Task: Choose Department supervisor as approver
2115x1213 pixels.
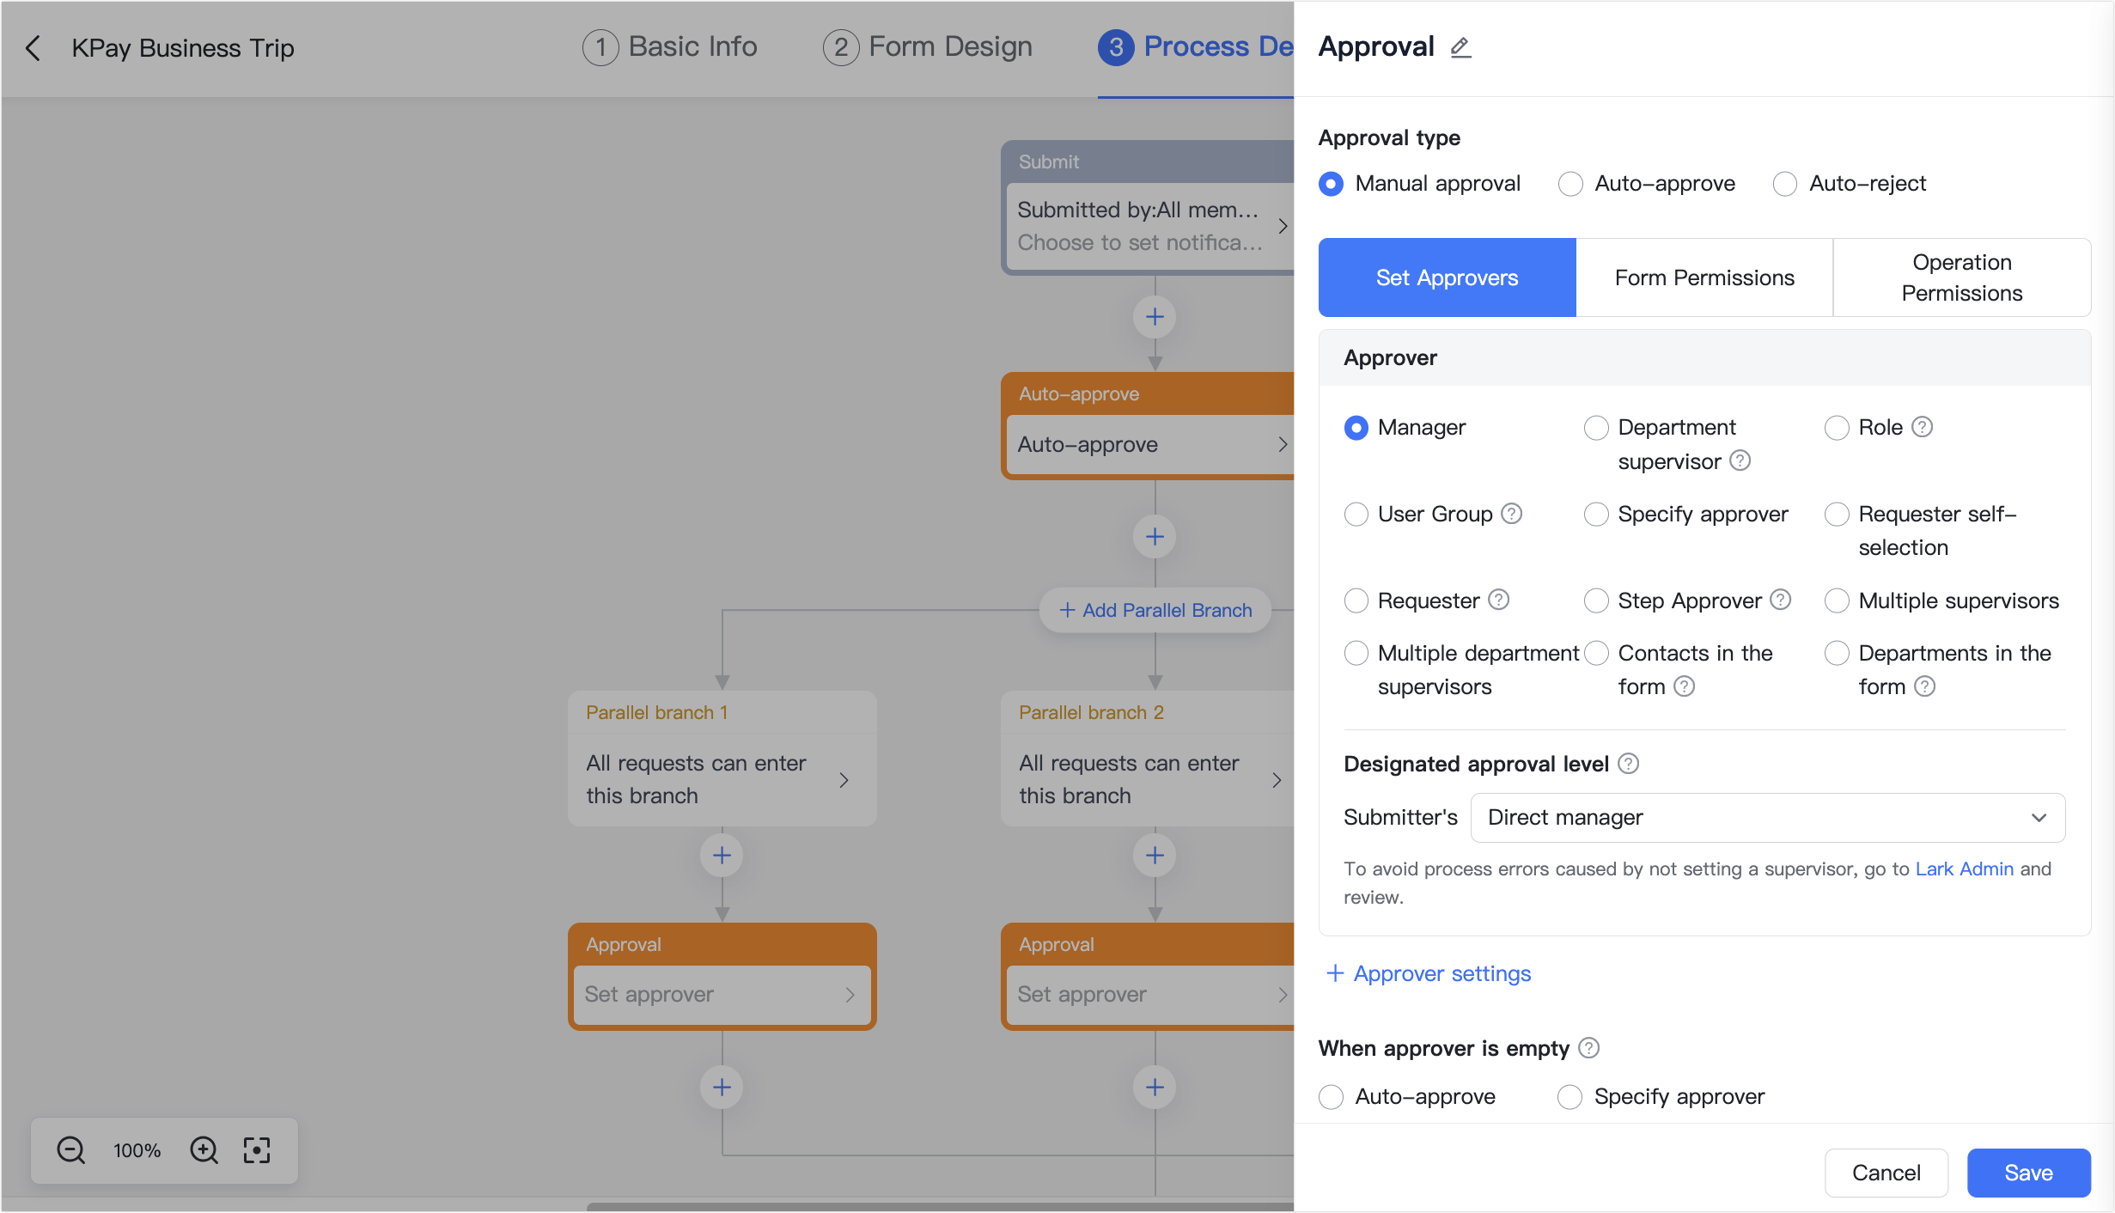Action: point(1596,427)
